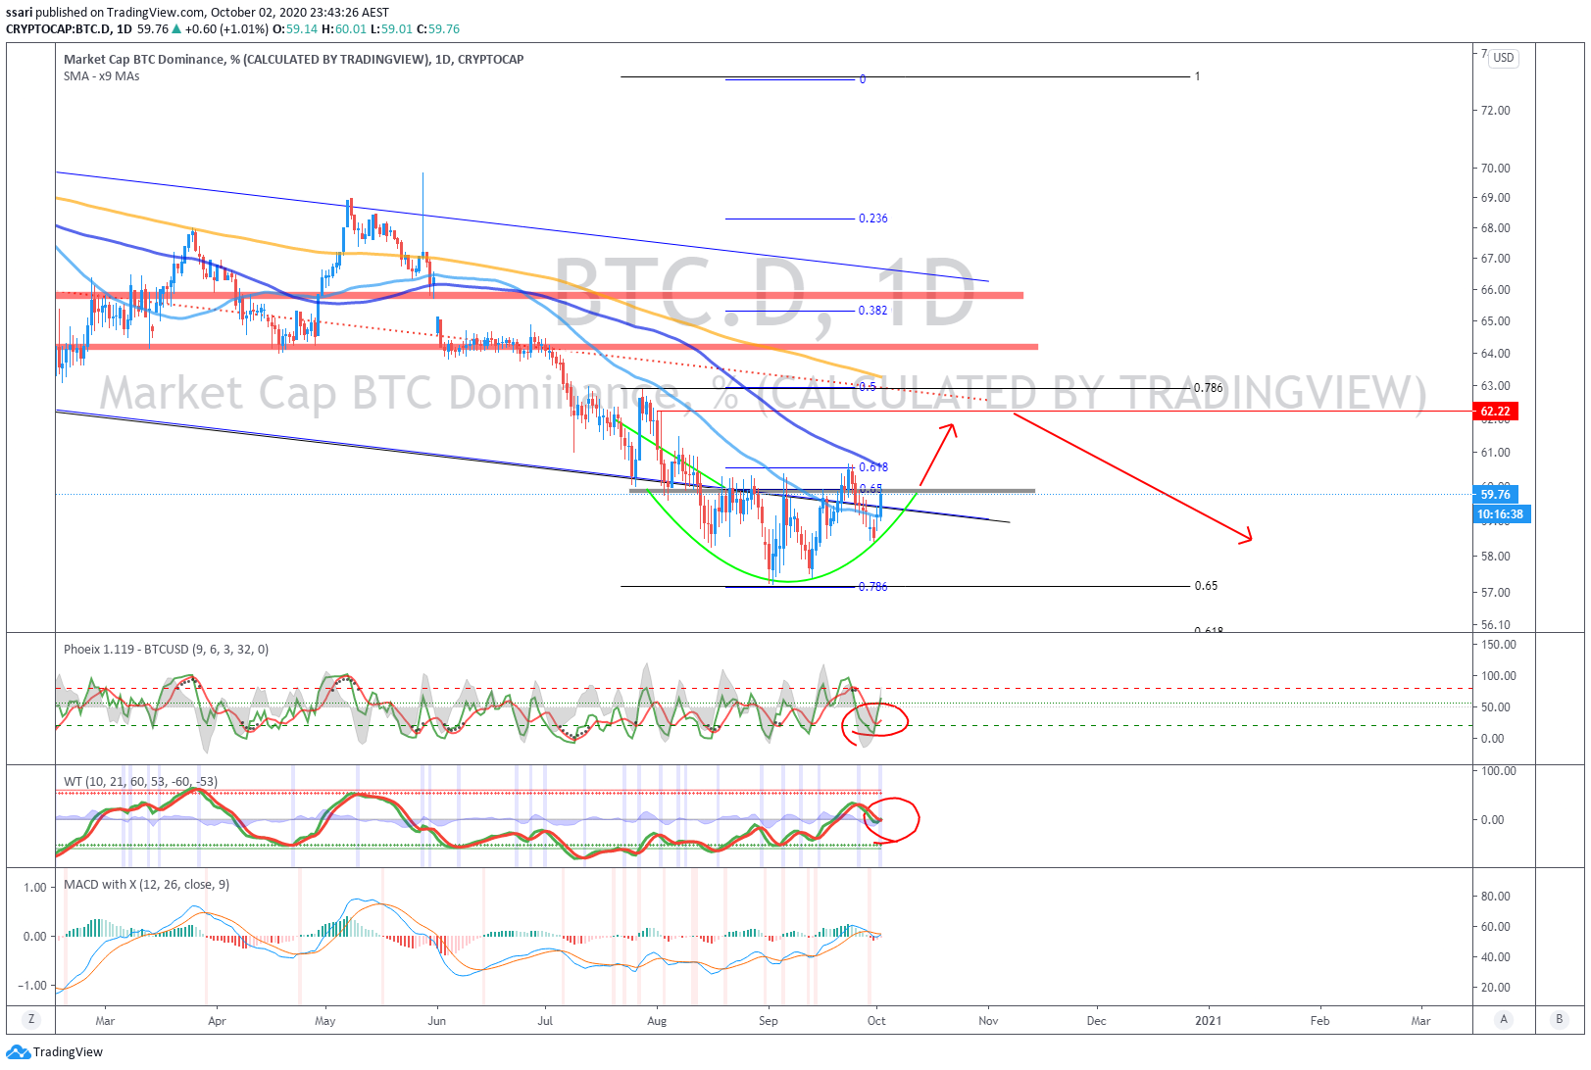Click the 80.00 value on MACD right scale
The width and height of the screenshot is (1591, 1070).
tap(1495, 897)
